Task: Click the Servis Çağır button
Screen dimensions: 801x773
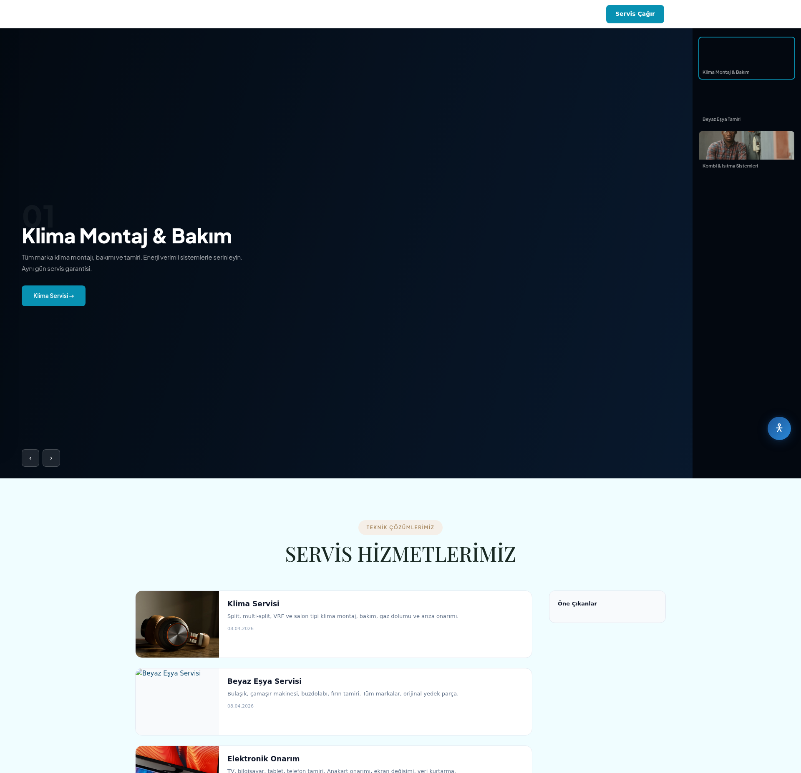Action: (x=635, y=14)
